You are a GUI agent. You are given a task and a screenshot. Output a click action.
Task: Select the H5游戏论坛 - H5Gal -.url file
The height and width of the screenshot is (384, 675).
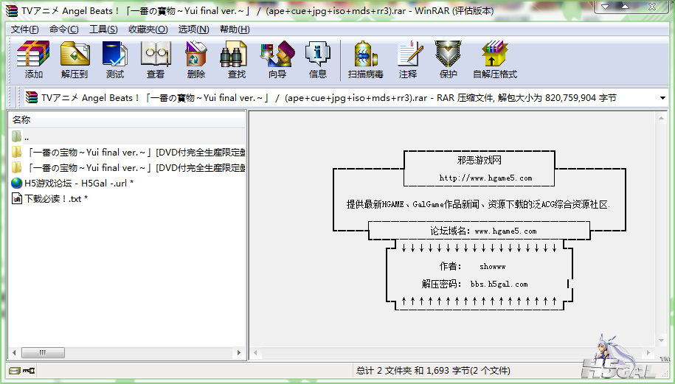pyautogui.click(x=72, y=184)
